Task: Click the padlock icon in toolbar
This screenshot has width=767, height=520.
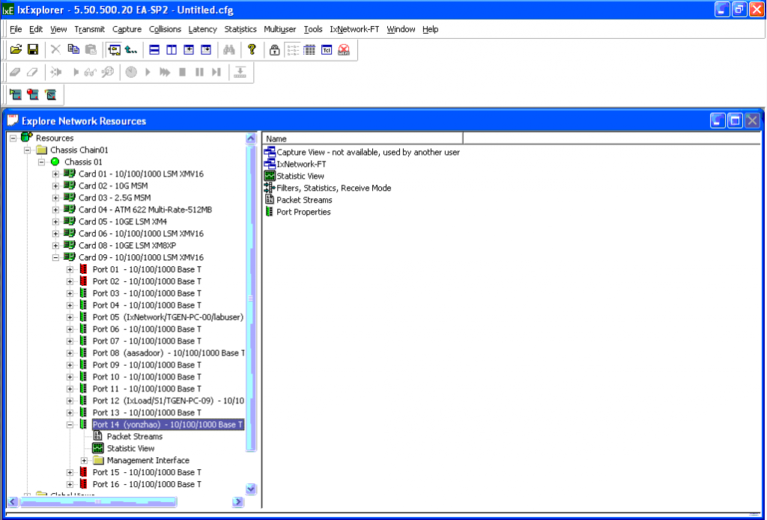Action: click(x=275, y=49)
